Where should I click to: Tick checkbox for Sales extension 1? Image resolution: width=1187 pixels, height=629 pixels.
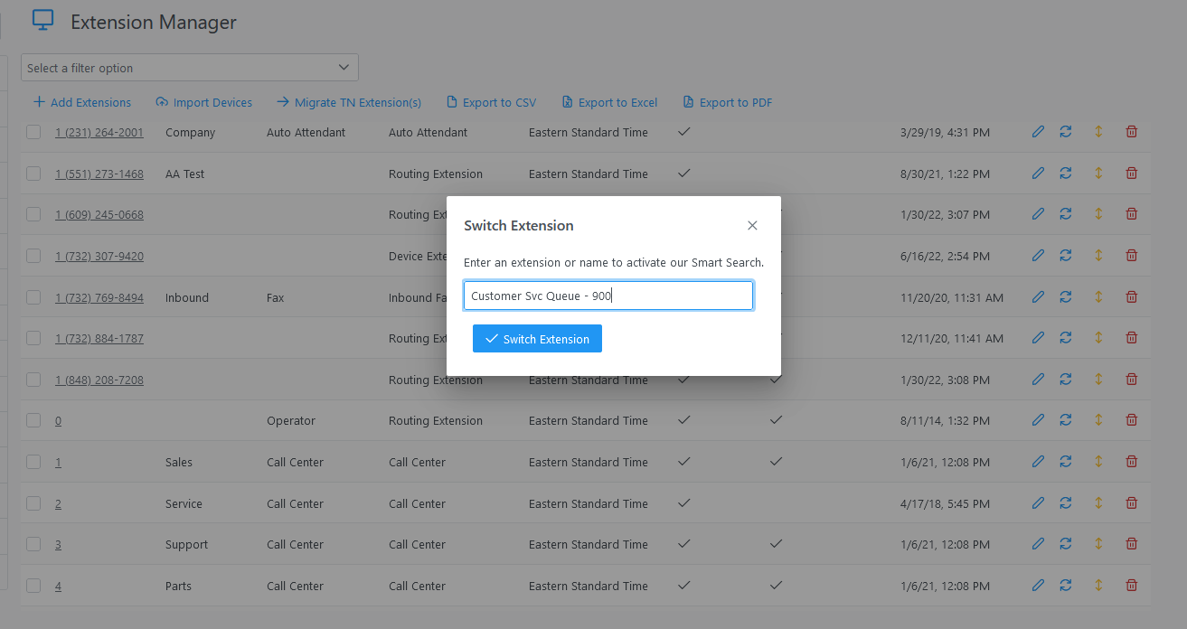coord(33,462)
